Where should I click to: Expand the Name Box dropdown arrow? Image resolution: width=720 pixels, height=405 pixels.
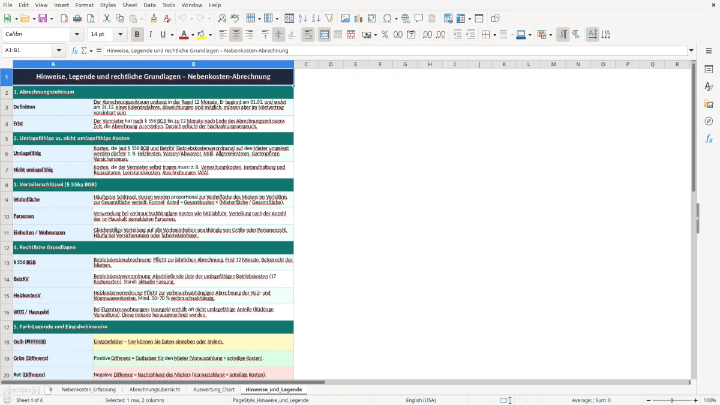(x=59, y=50)
